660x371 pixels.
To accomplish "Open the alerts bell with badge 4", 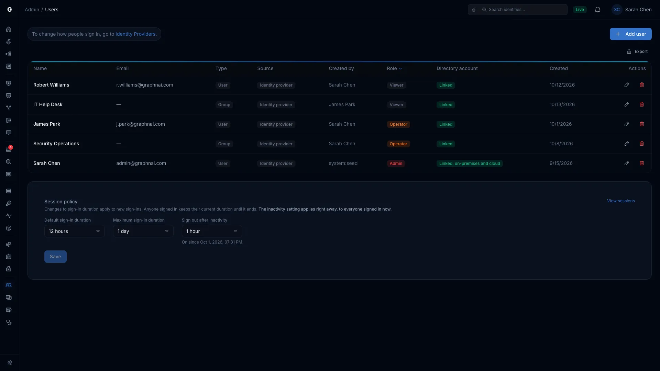I will click(x=9, y=149).
